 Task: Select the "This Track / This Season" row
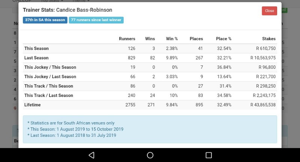pyautogui.click(x=49, y=86)
